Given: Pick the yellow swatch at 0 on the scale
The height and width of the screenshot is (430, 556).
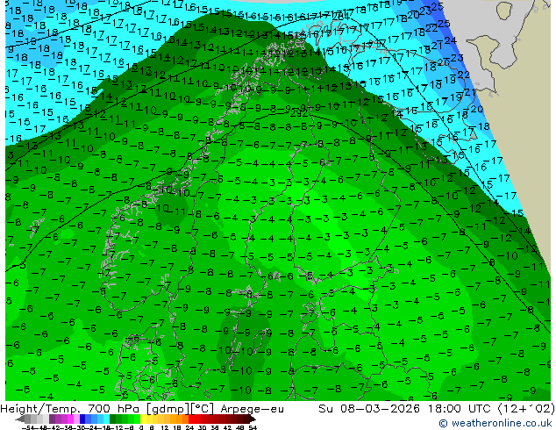Looking at the screenshot, I should [143, 419].
